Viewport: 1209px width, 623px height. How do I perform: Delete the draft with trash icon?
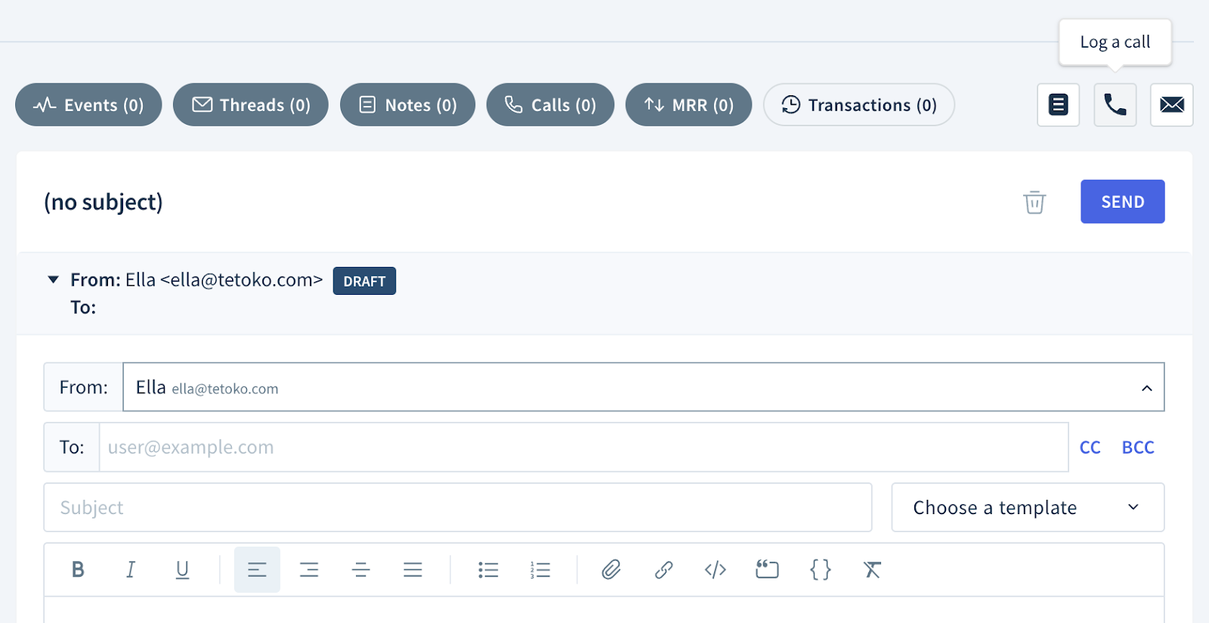tap(1034, 202)
